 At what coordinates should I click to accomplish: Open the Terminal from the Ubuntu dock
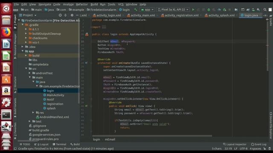click(x=6, y=115)
